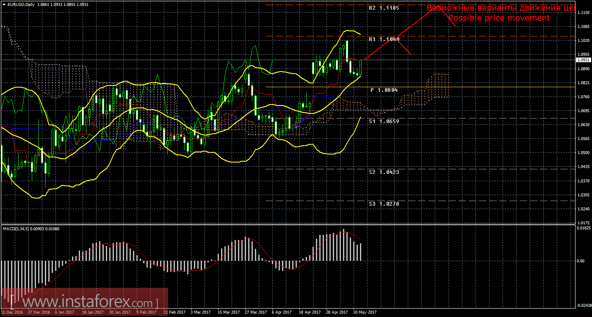Image resolution: width=592 pixels, height=317 pixels.
Task: Click the 0.01825 MACD scale value
Action: coord(583,228)
